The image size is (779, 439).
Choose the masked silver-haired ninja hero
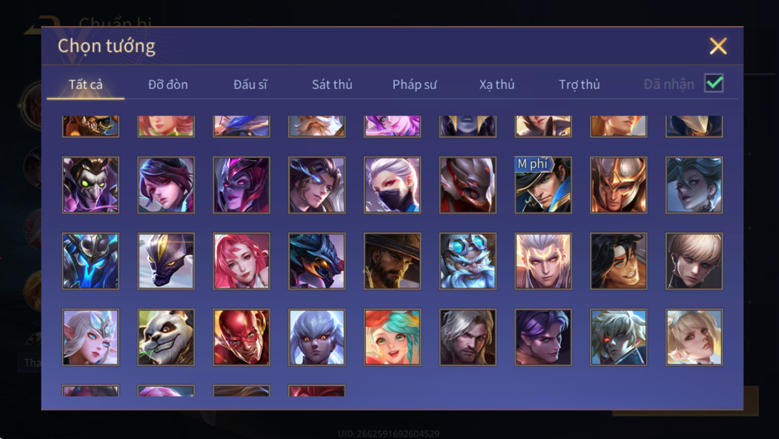pyautogui.click(x=392, y=185)
